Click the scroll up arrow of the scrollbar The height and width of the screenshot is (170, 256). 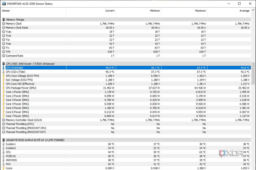coord(253,10)
